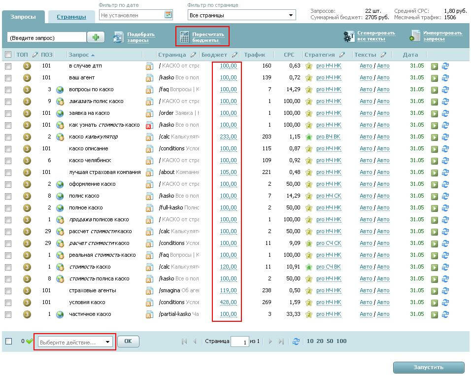Switch to the Страницы tab
This screenshot has width=471, height=376.
tap(71, 17)
